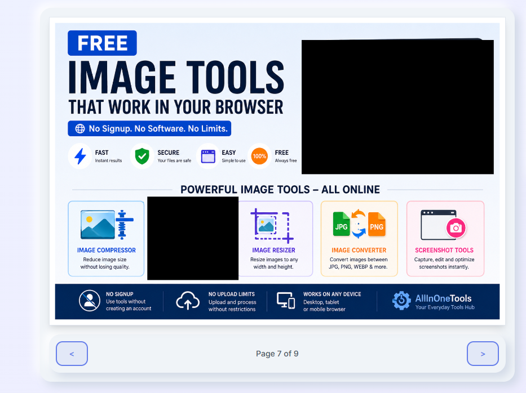Click the cloud upload icon
The width and height of the screenshot is (526, 393).
(188, 300)
